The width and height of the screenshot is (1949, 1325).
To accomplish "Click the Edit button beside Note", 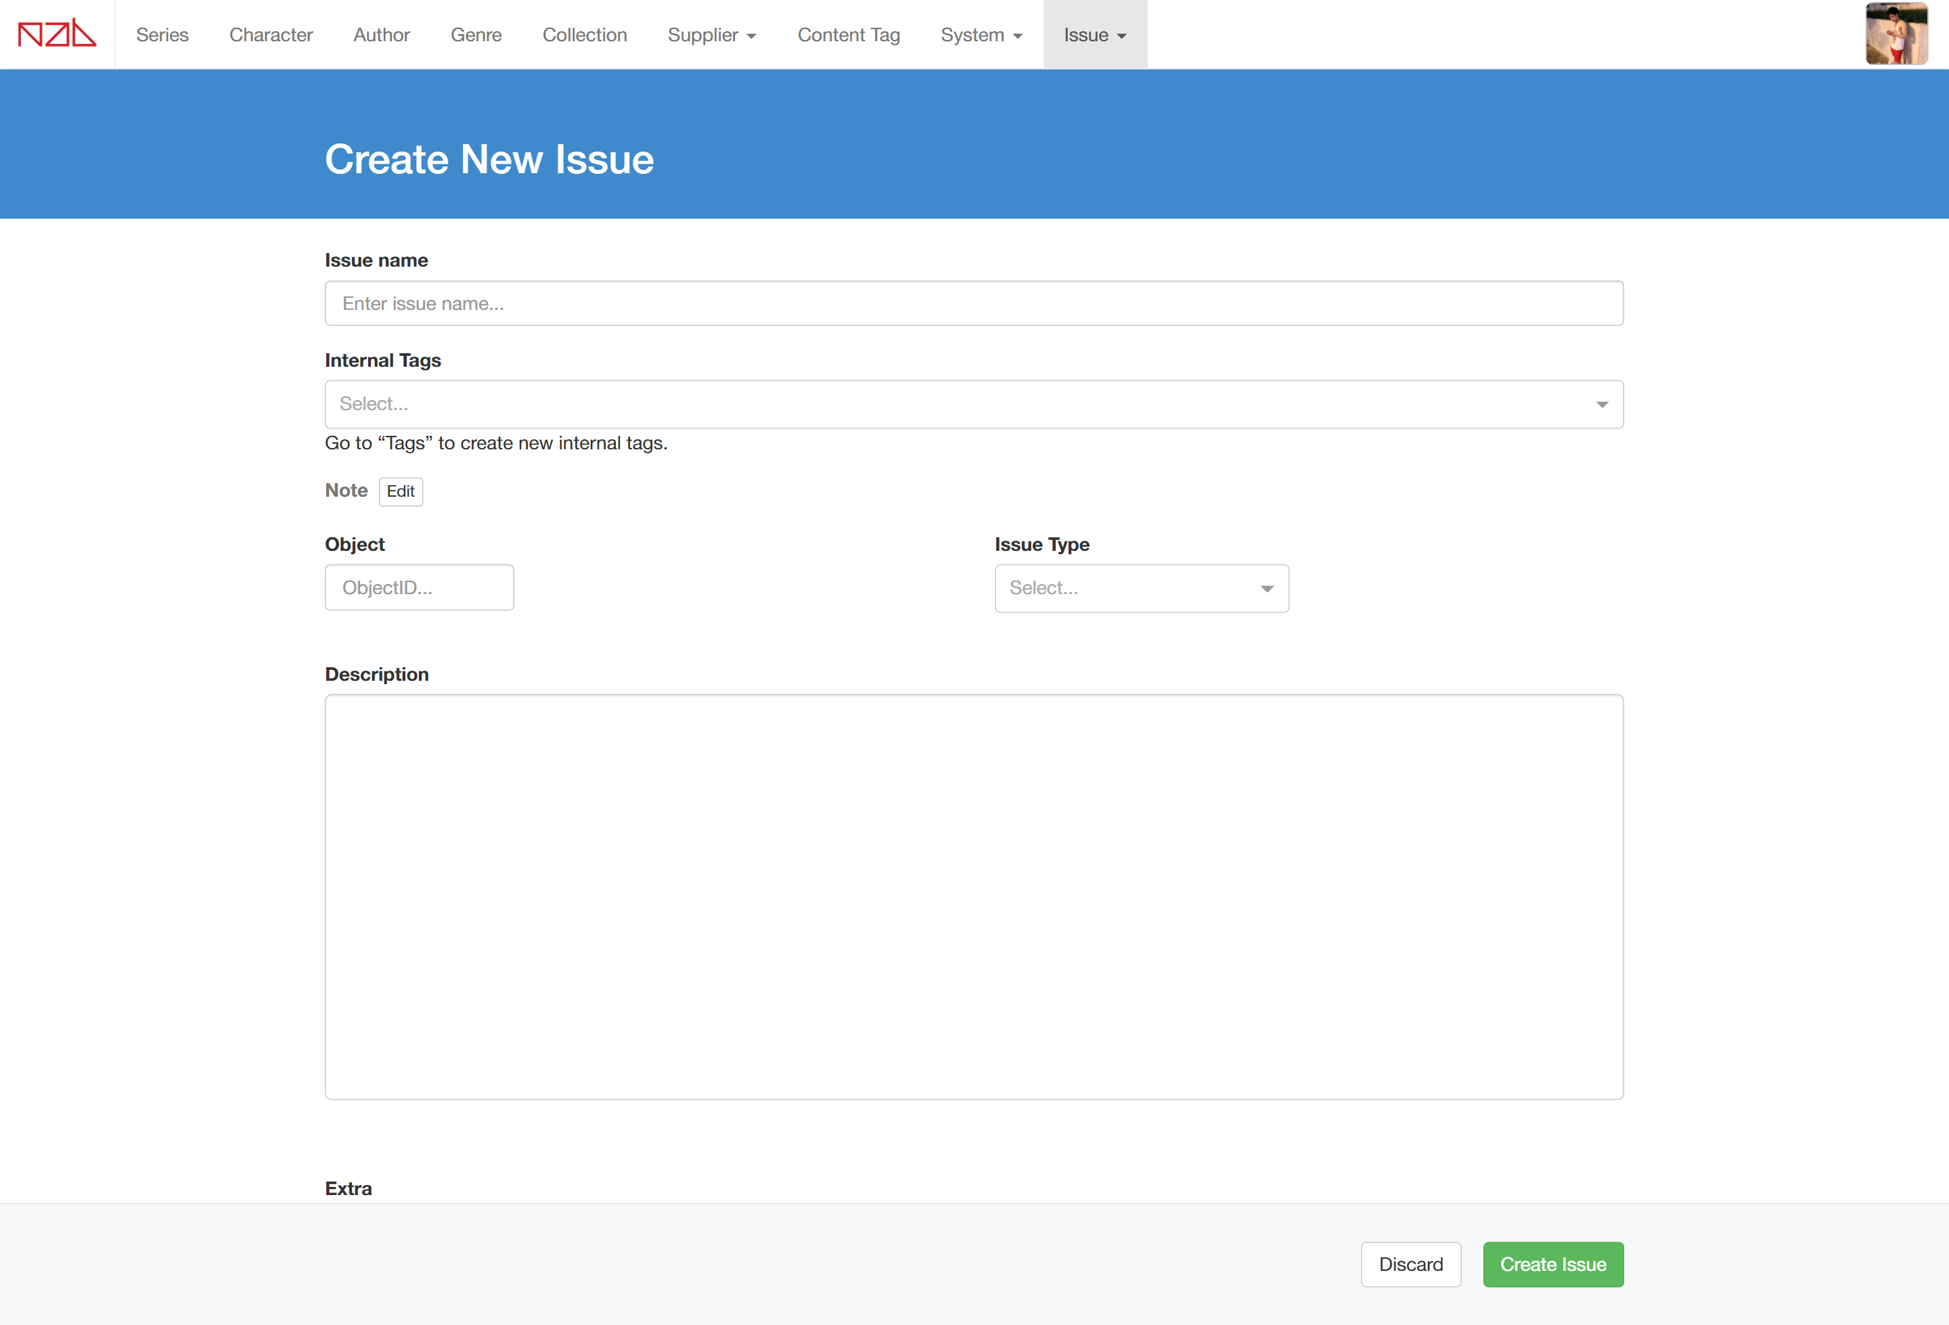I will (x=400, y=491).
